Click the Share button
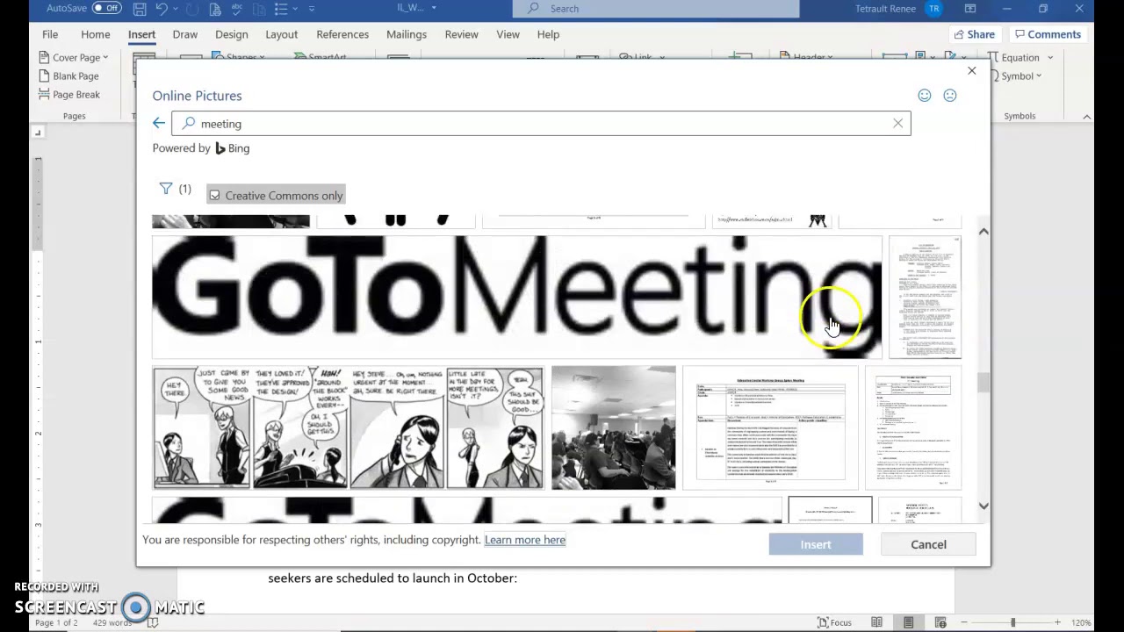Image resolution: width=1124 pixels, height=632 pixels. pyautogui.click(x=974, y=34)
